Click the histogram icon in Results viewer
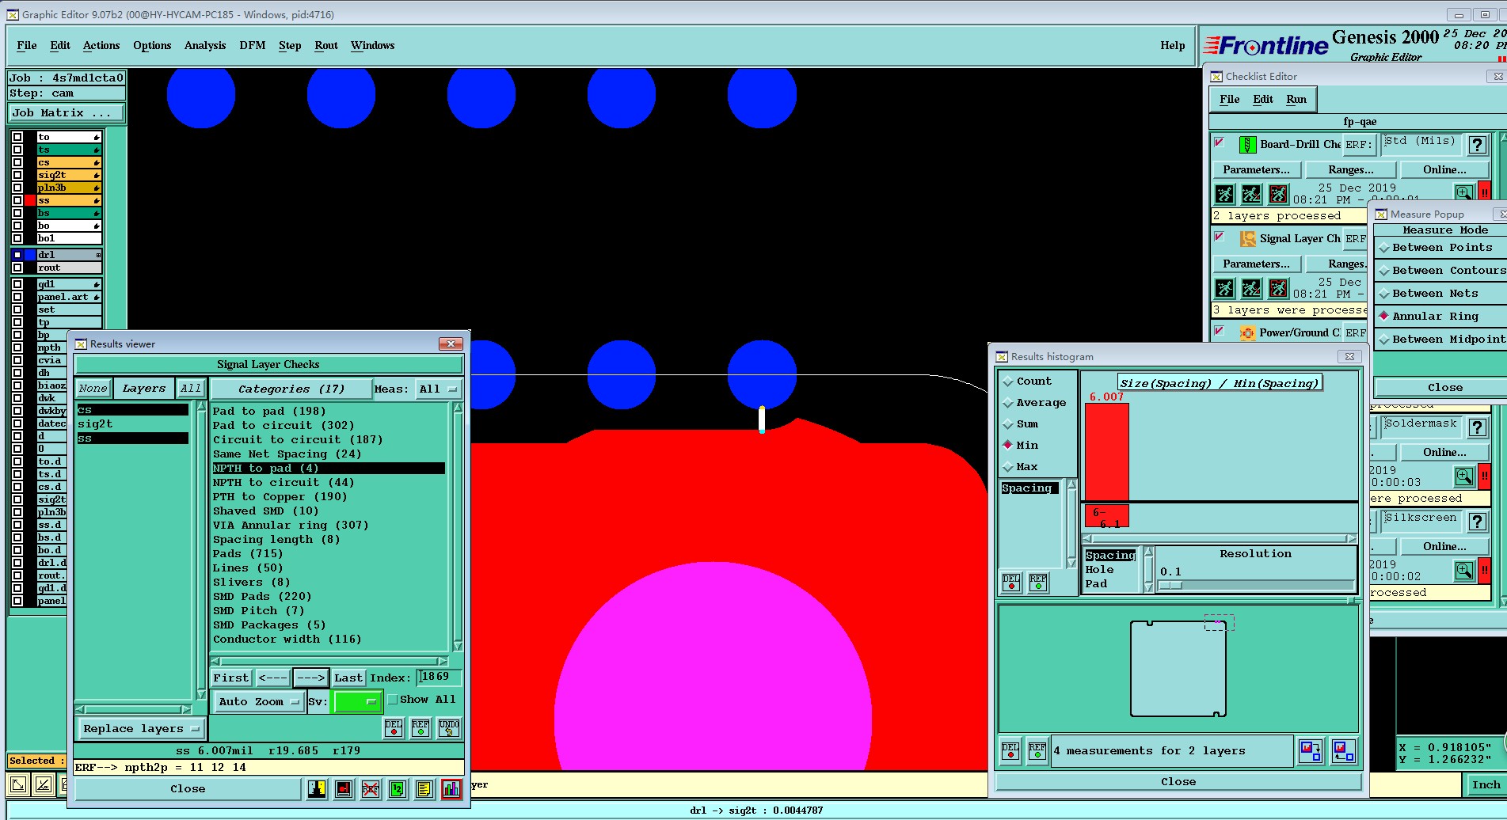The width and height of the screenshot is (1507, 820). tap(451, 789)
